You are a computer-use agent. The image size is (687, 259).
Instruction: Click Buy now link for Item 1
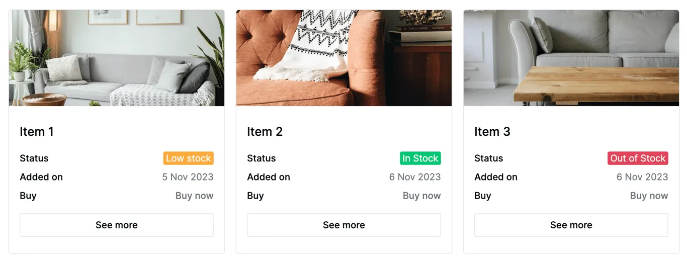(194, 196)
